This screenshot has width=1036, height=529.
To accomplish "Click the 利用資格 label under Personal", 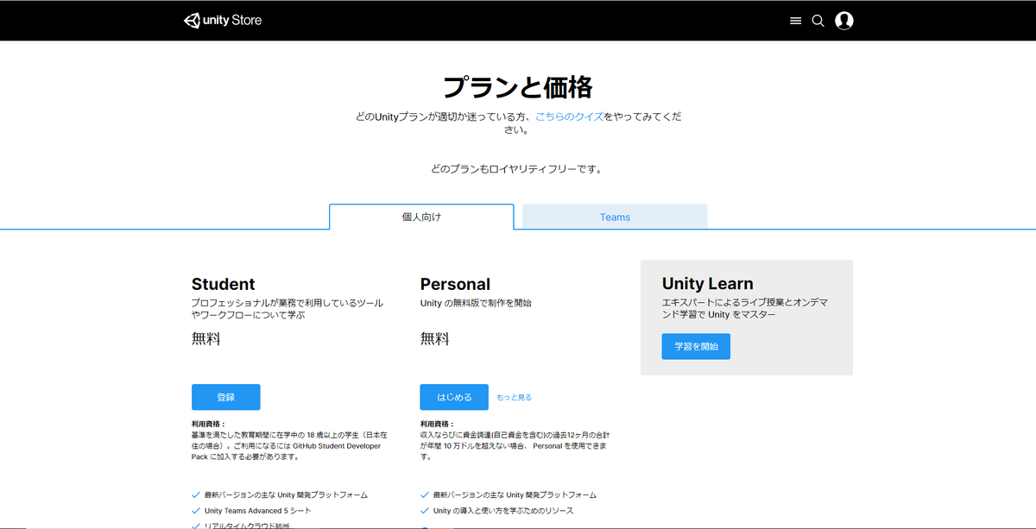I will [x=438, y=425].
